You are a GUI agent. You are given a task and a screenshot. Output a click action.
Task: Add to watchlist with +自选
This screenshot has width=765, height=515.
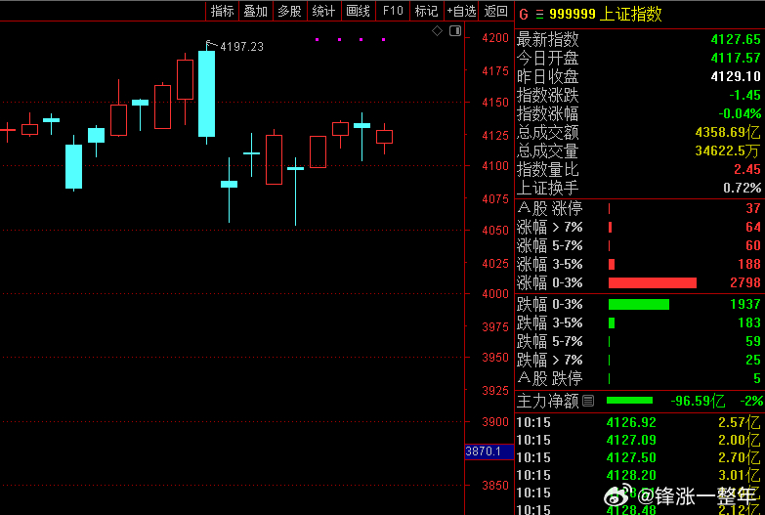461,11
